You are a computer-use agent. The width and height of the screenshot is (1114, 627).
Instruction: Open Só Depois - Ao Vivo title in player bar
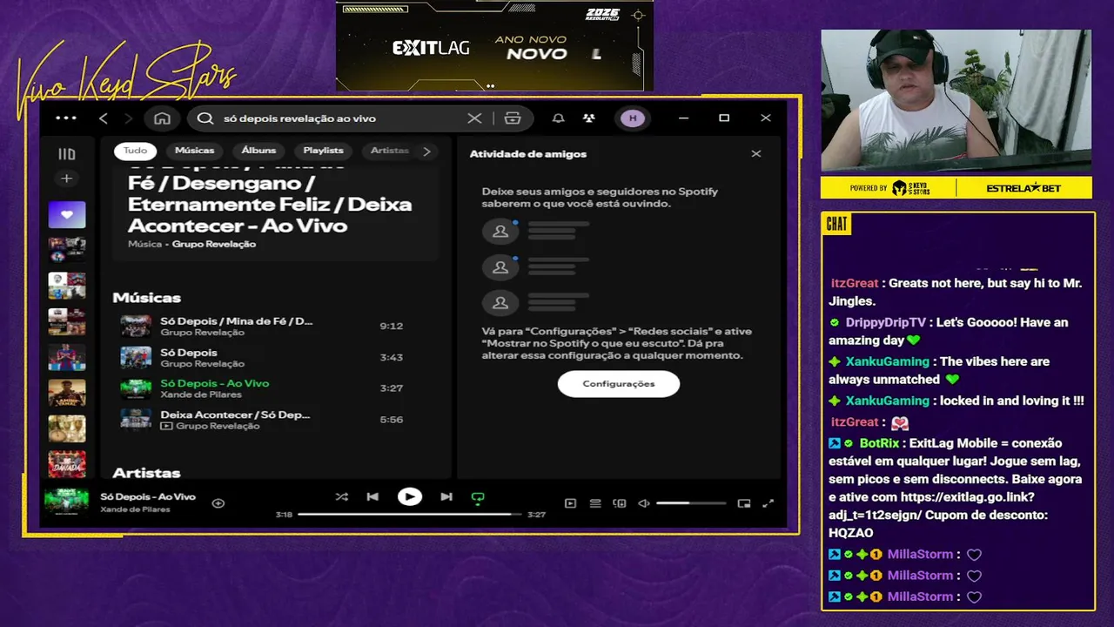148,496
